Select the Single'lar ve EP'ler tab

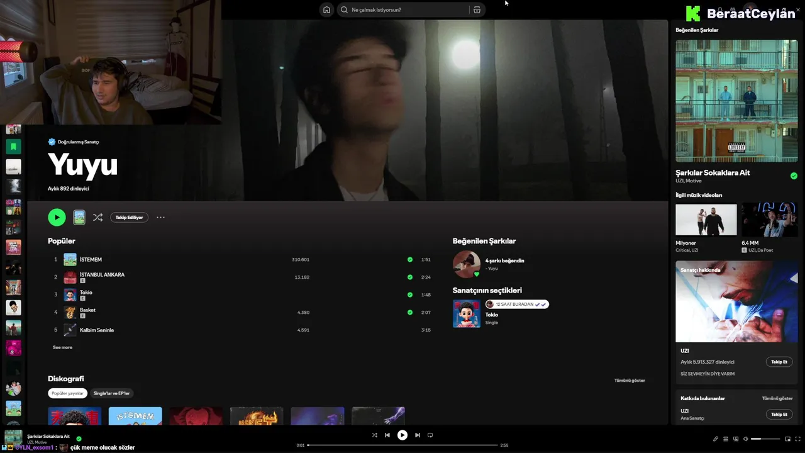(x=112, y=393)
